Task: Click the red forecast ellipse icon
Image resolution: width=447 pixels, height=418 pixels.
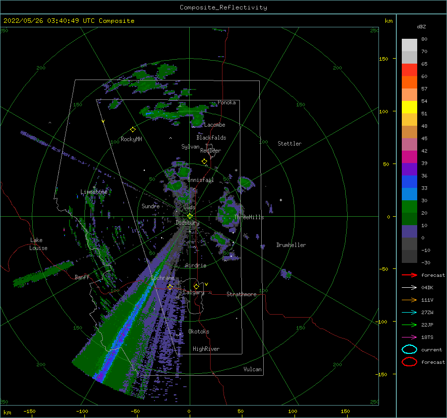Action: pyautogui.click(x=409, y=362)
